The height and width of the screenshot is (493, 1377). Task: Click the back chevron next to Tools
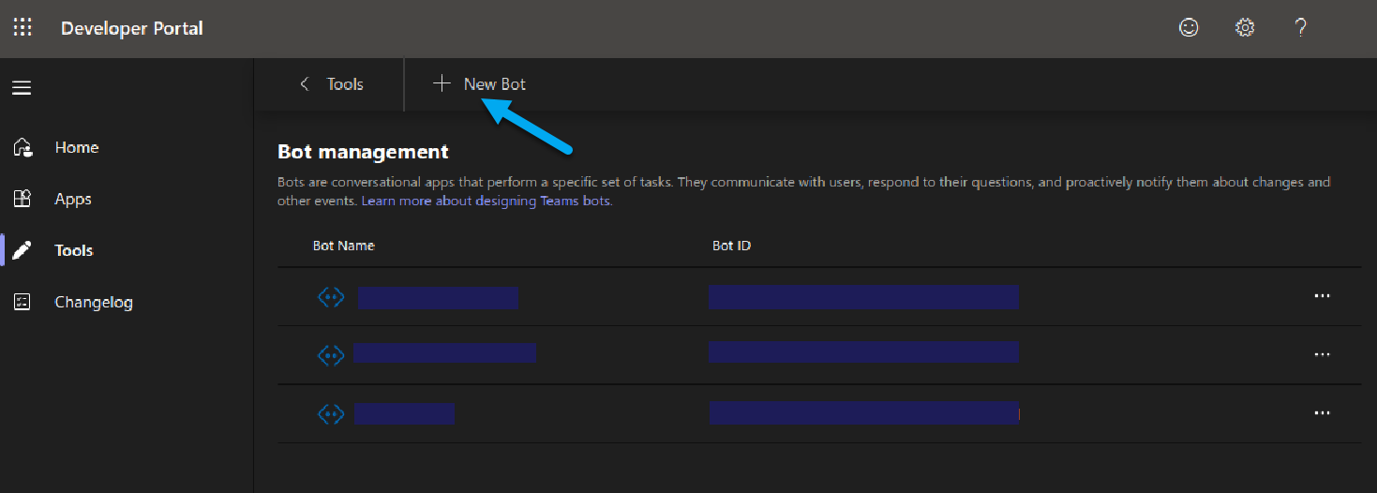304,84
